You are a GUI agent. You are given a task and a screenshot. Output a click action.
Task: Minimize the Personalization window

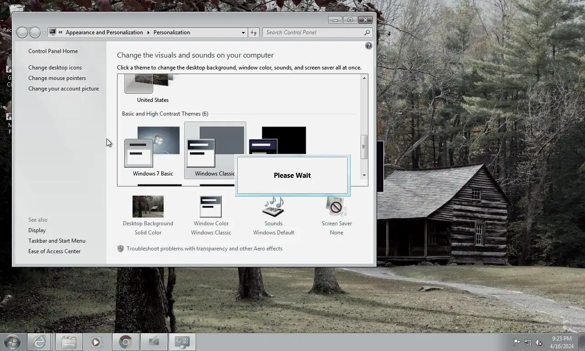tap(335, 20)
